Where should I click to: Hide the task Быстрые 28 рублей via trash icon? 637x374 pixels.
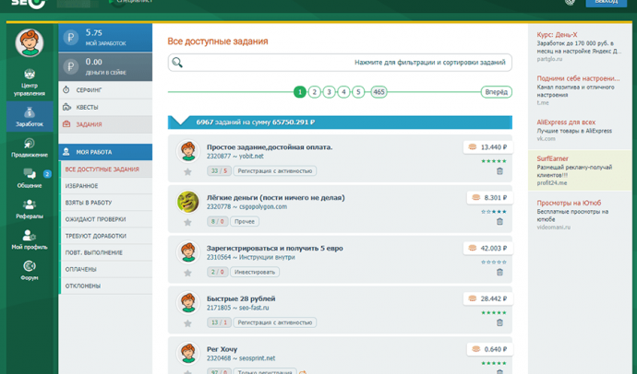(499, 322)
